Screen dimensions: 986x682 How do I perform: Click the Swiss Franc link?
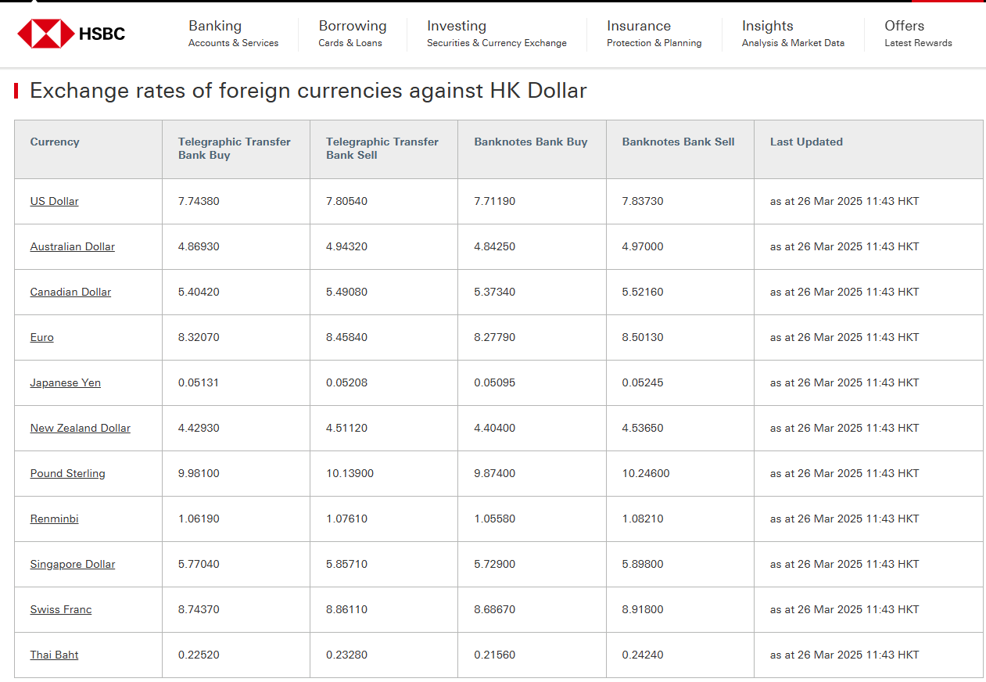(x=60, y=609)
